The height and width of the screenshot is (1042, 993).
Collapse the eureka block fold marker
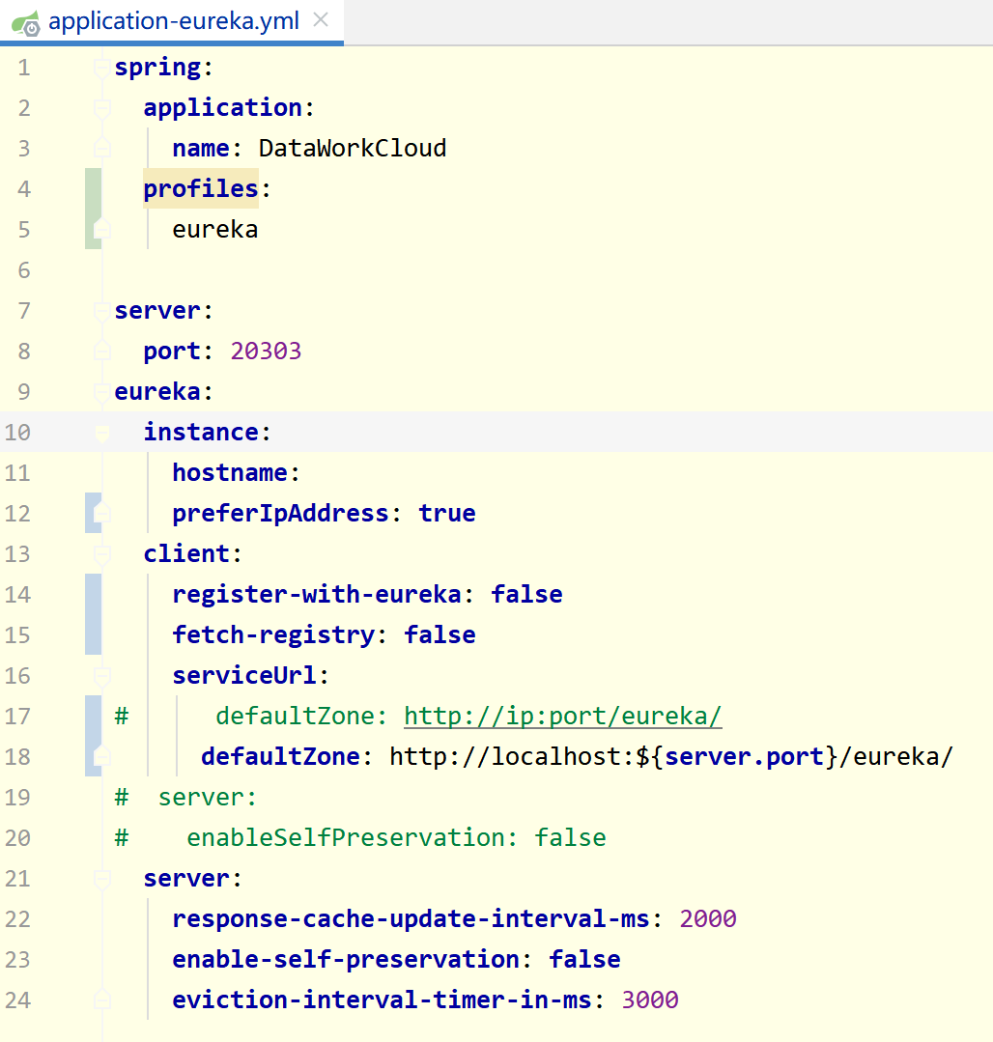[102, 392]
